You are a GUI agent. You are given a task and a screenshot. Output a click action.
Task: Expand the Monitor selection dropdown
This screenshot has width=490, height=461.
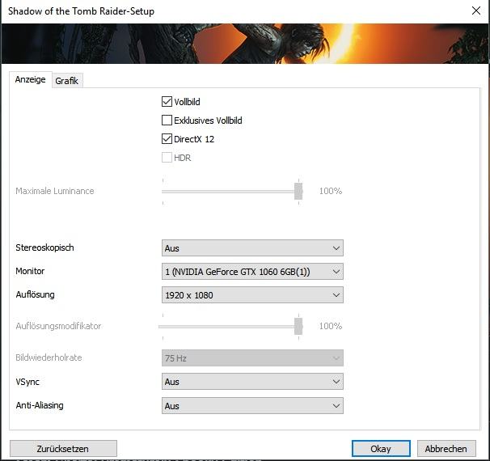point(252,271)
